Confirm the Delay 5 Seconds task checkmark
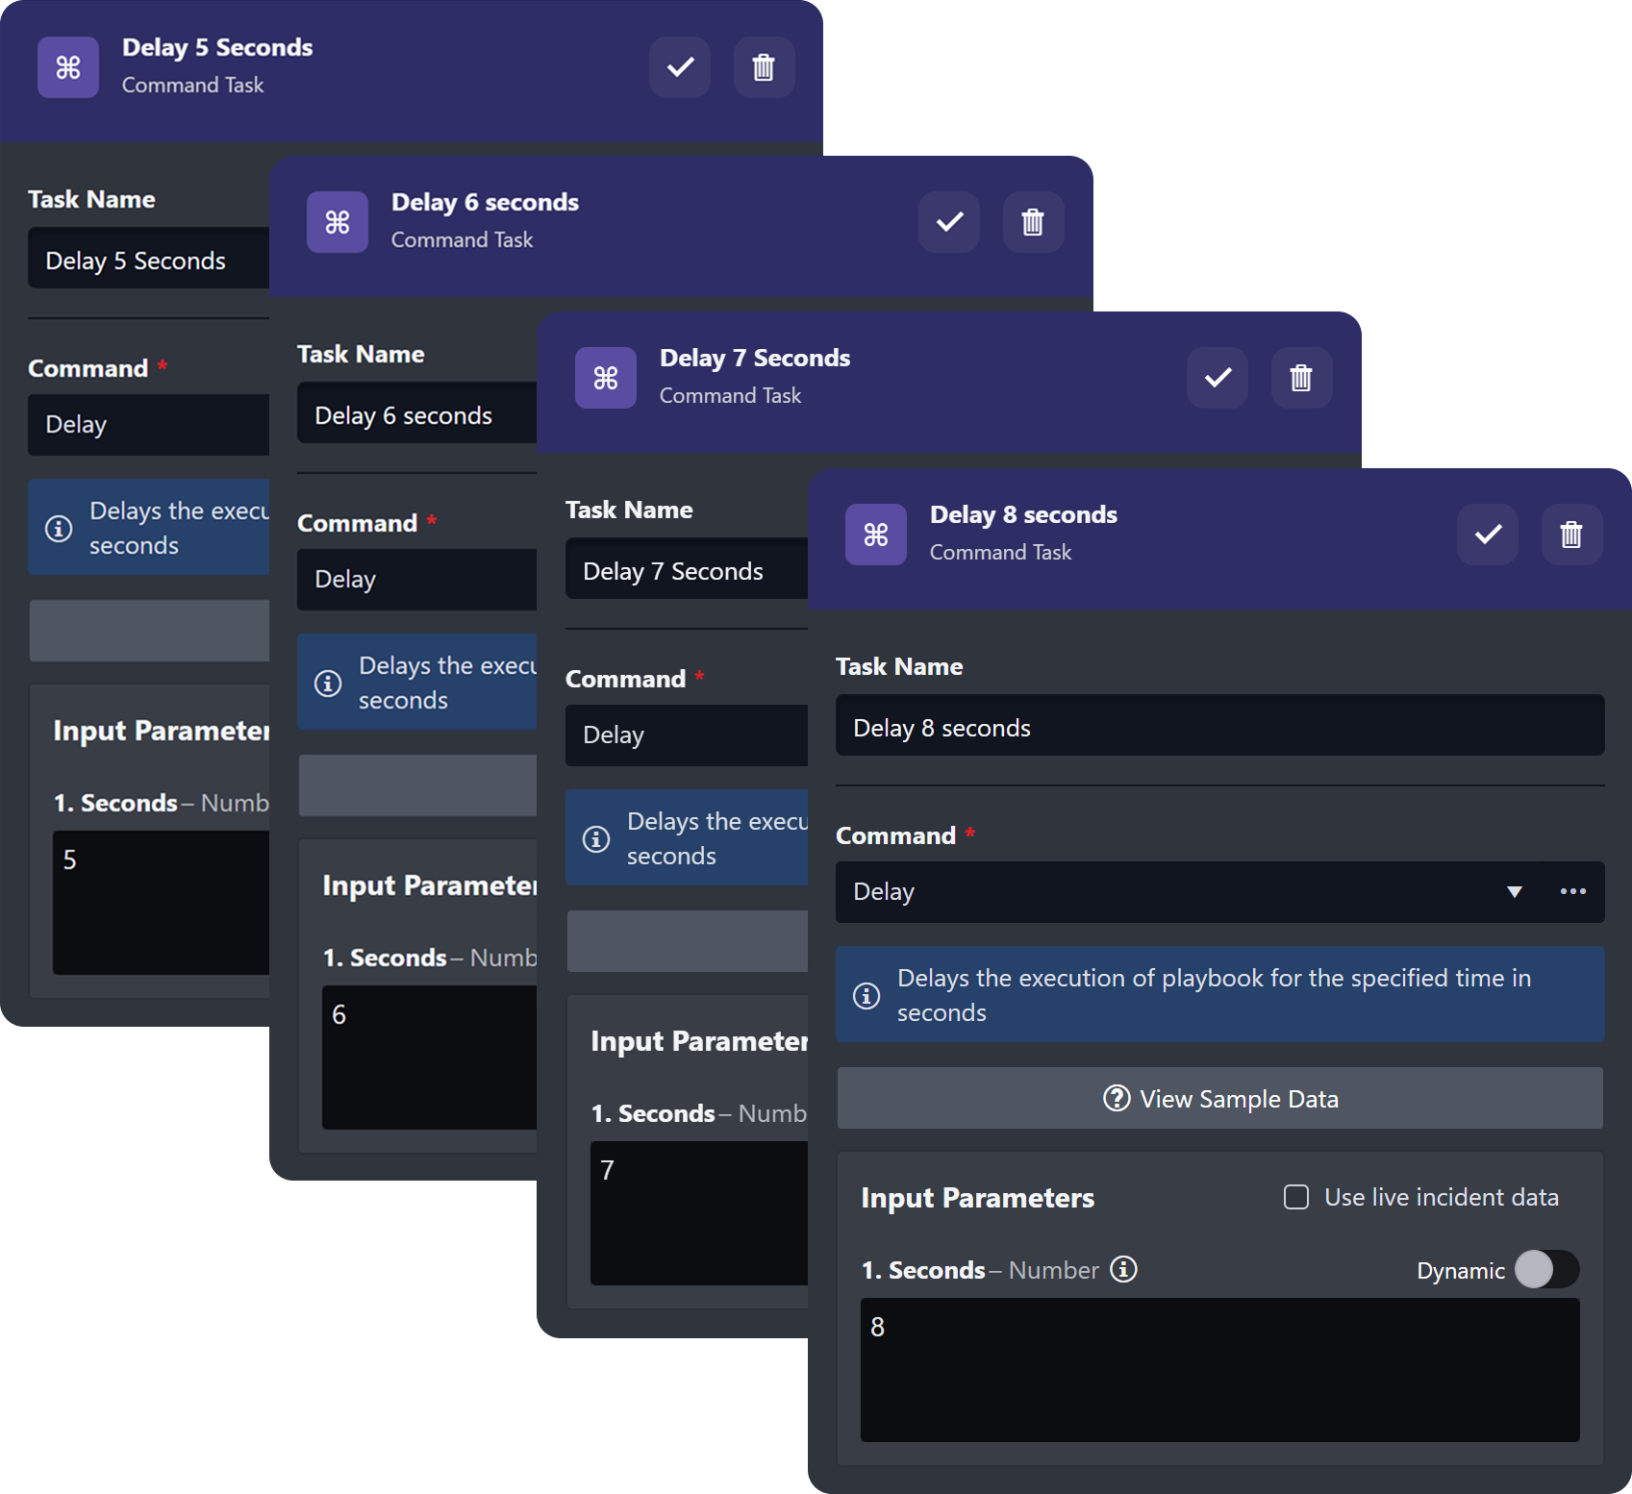Screen dimensions: 1632x1494 pos(680,67)
